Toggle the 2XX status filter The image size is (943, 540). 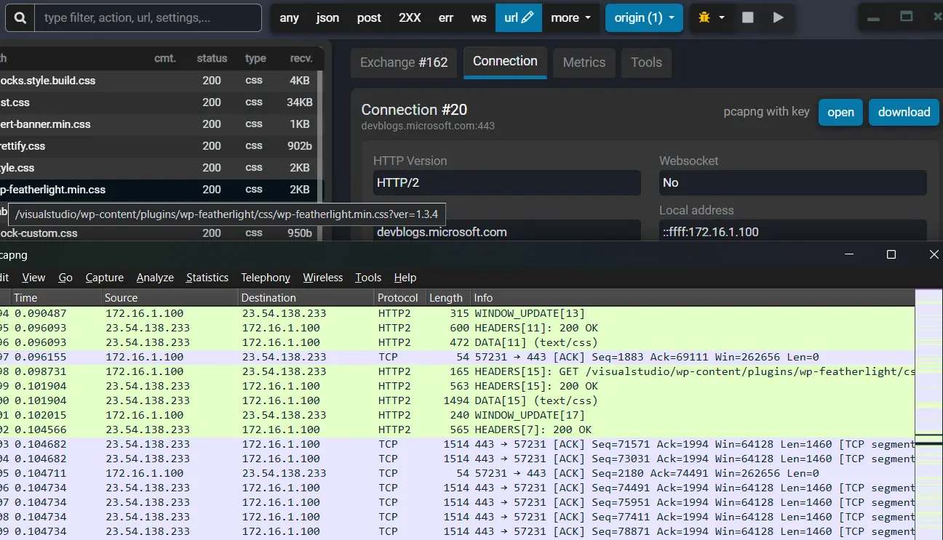tap(410, 17)
